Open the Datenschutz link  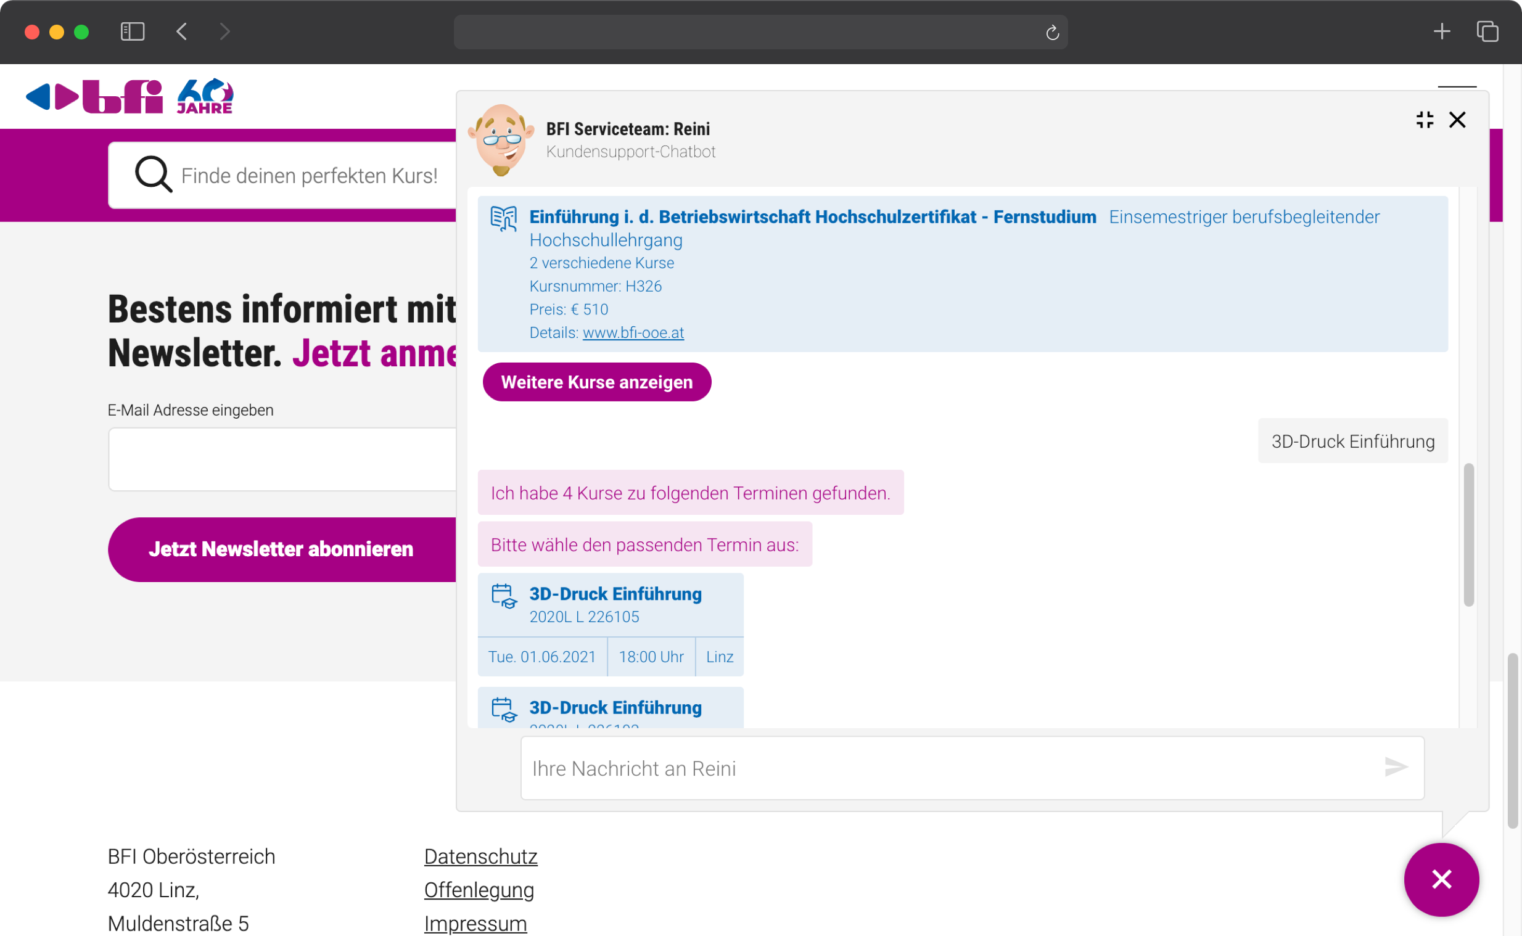click(480, 856)
